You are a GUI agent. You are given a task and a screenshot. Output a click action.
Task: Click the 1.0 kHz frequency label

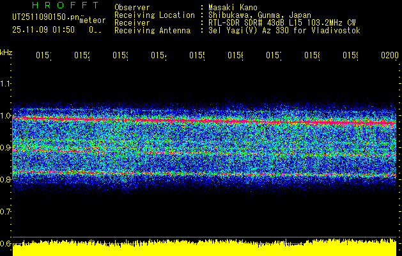click(x=5, y=116)
